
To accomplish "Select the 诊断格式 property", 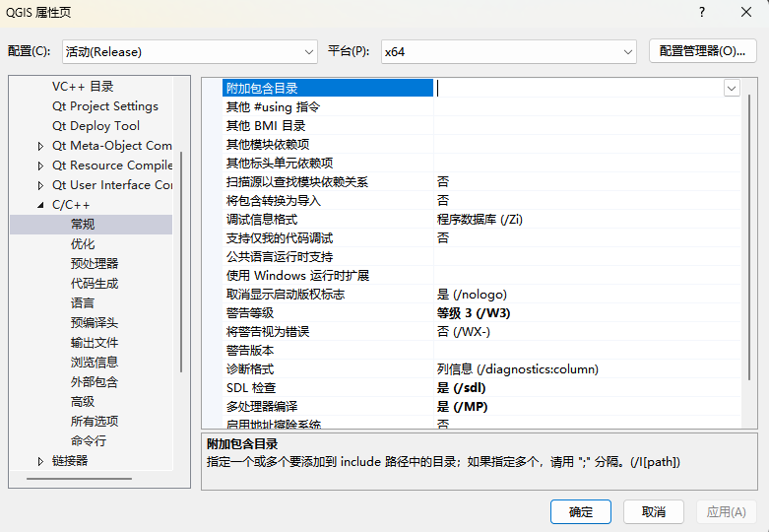I will [x=250, y=369].
